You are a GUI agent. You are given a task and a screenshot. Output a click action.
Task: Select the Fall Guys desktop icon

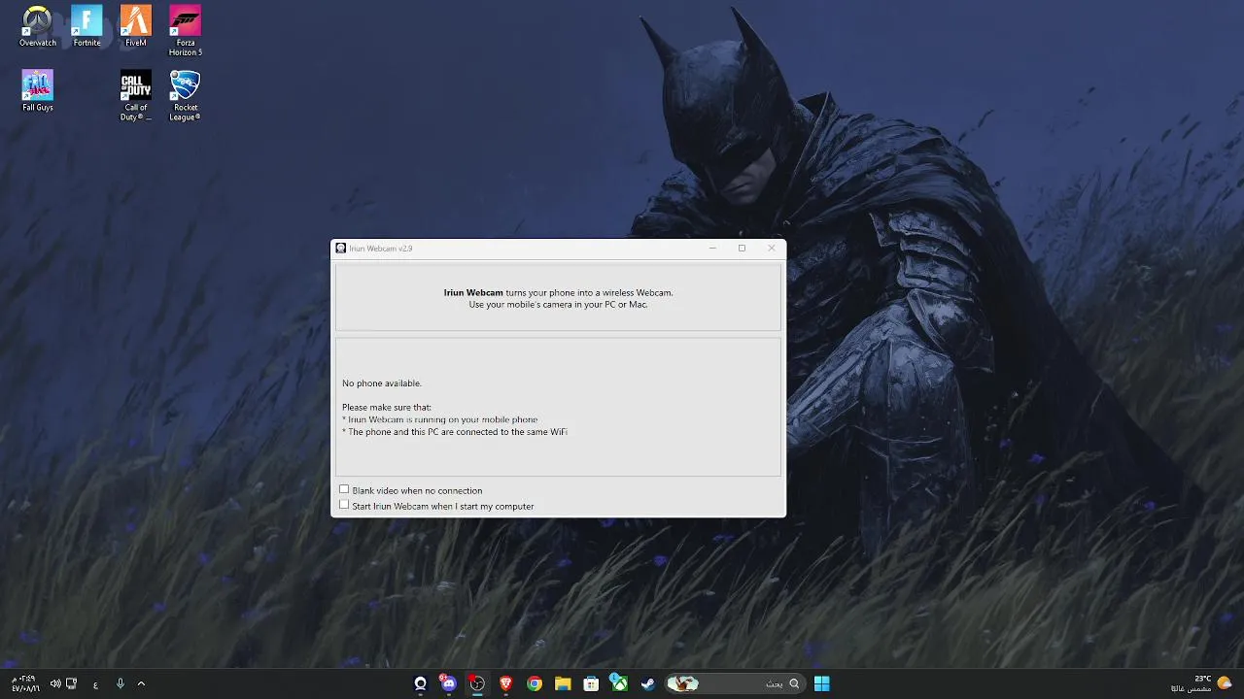click(38, 91)
